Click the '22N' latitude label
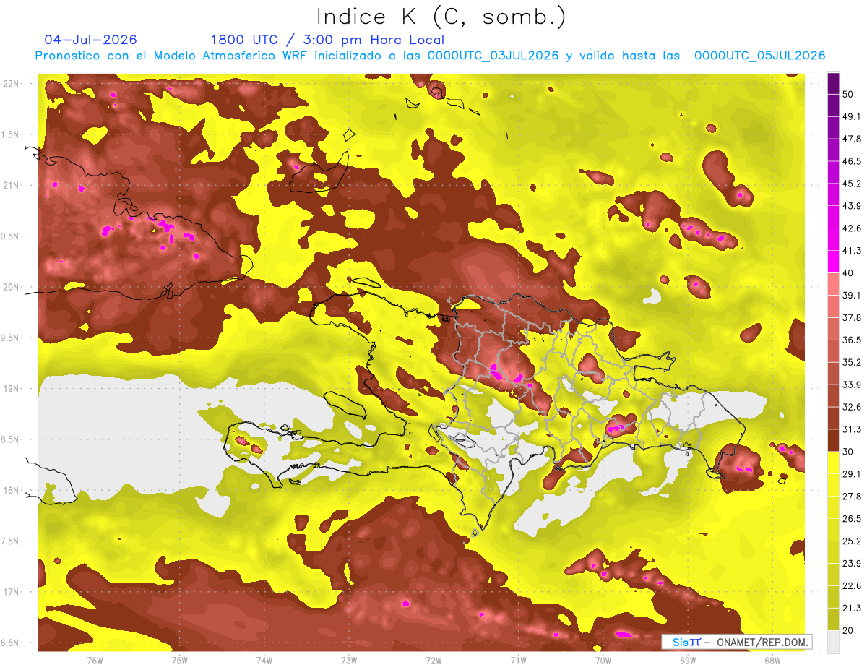This screenshot has width=867, height=670. coord(12,83)
